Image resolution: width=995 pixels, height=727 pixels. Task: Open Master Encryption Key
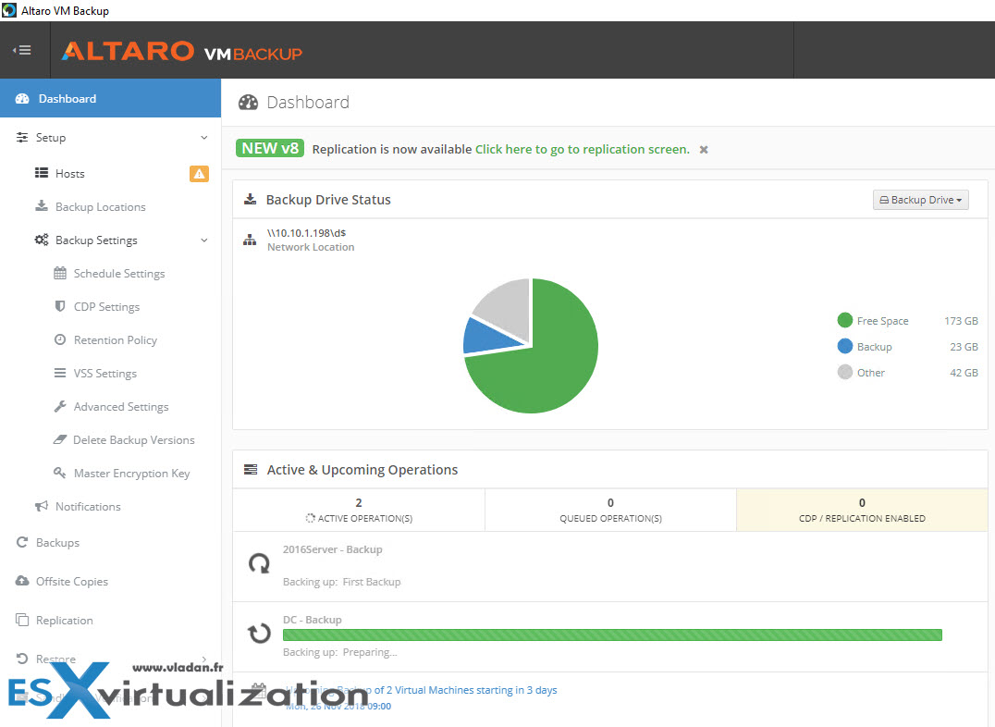132,474
